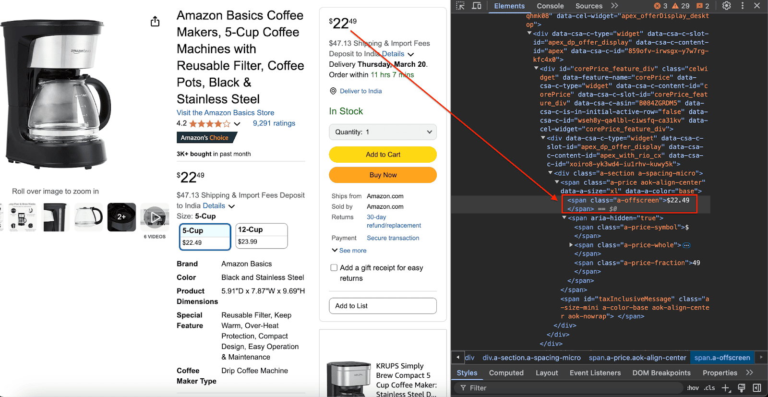Open the Computed styles tab
Screen dimensions: 768x397
506,373
